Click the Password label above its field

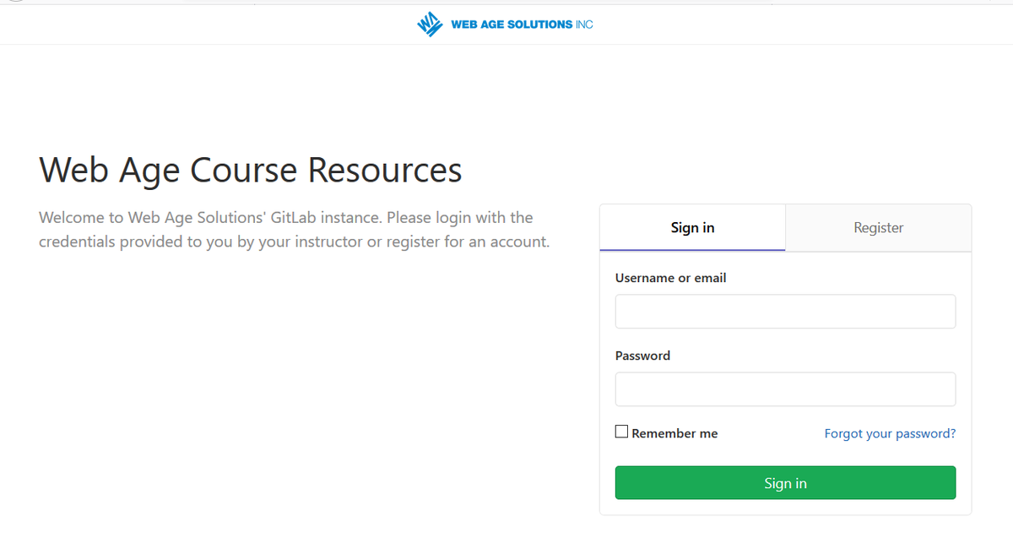[x=642, y=356]
